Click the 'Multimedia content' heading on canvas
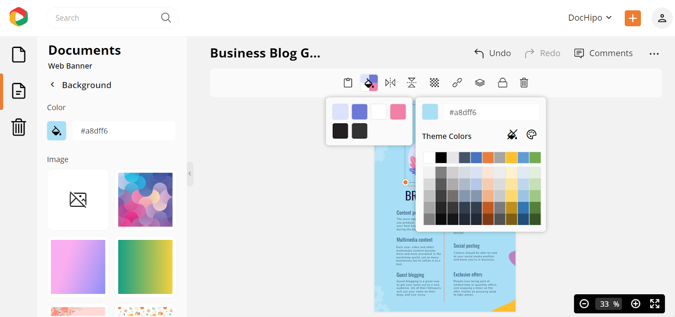675x317 pixels. pos(415,240)
